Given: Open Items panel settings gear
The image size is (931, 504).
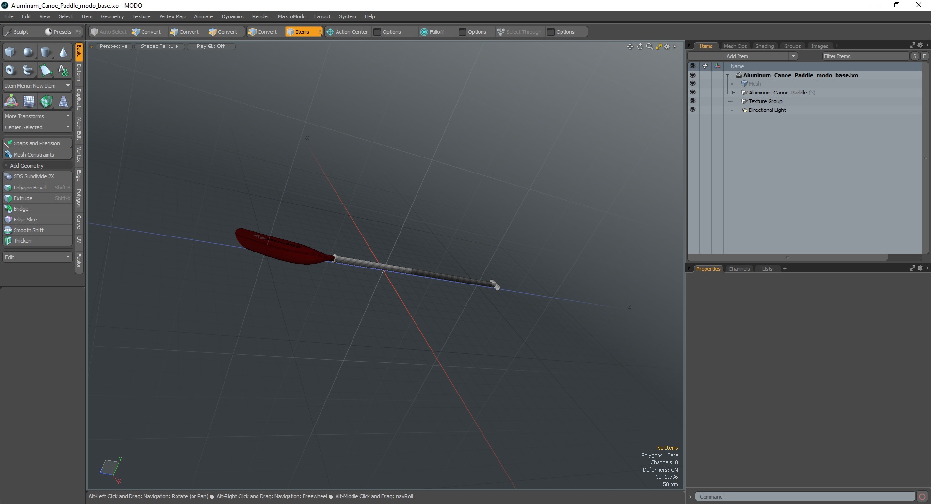Looking at the screenshot, I should click(920, 45).
